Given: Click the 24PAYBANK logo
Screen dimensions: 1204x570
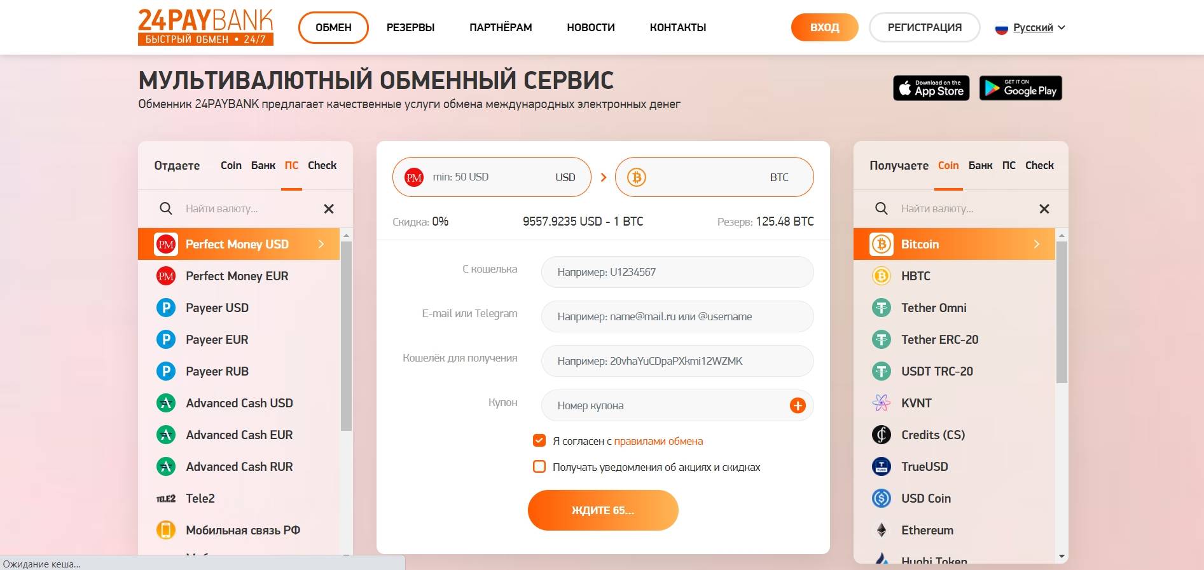Looking at the screenshot, I should pos(205,27).
